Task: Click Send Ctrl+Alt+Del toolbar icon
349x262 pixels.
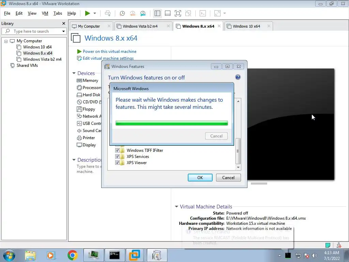Action: [108, 13]
